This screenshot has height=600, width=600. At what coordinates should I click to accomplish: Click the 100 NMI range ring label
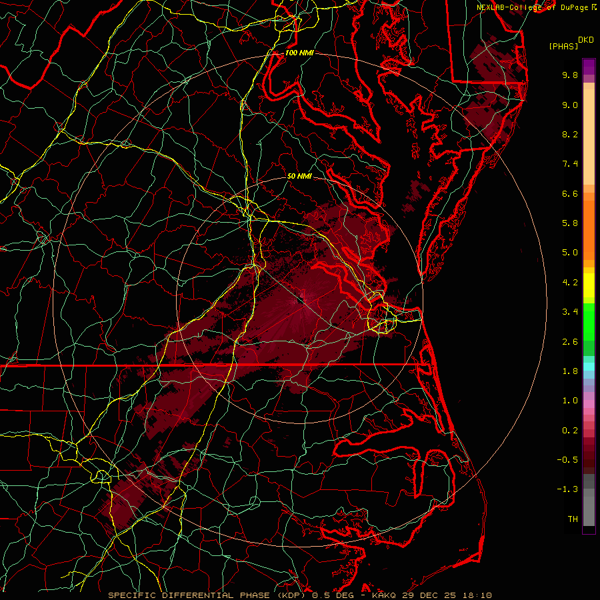299,53
